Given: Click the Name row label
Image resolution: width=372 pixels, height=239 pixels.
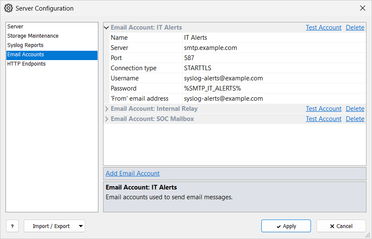Looking at the screenshot, I should (119, 38).
